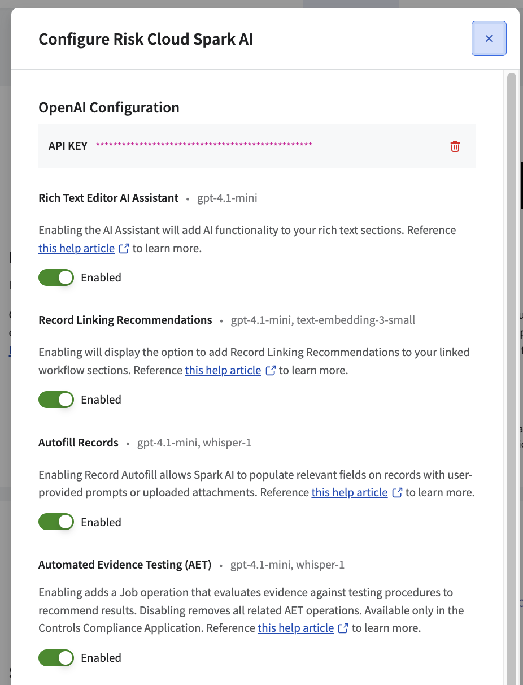
Task: Click the Enabled label under Automated Evidence Testing
Action: click(101, 658)
